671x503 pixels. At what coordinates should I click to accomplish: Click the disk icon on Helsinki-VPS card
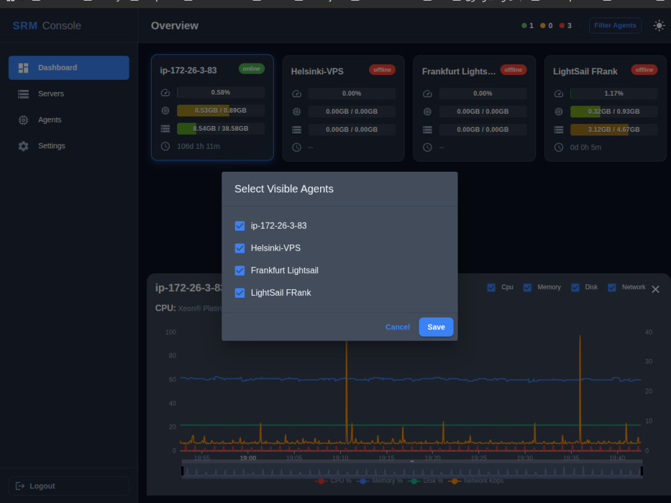point(296,129)
